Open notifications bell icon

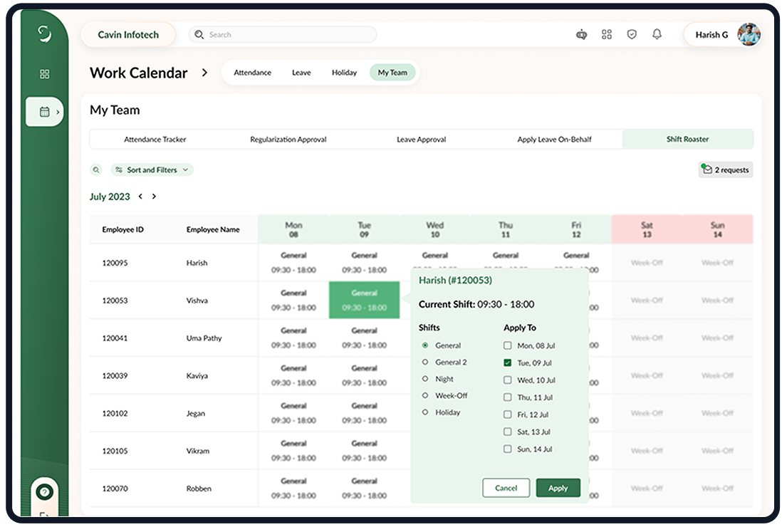(657, 34)
